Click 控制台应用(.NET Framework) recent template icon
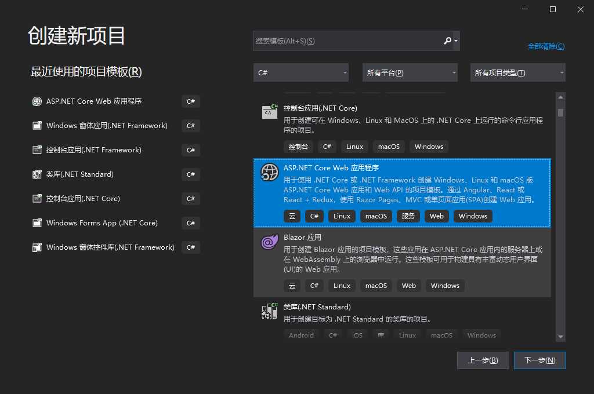The image size is (594, 394). pos(37,150)
